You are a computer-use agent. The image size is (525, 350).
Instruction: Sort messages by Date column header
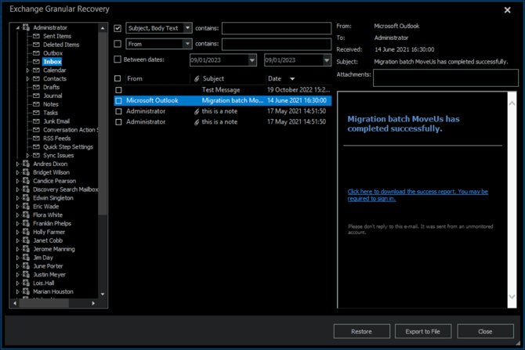[x=275, y=79]
